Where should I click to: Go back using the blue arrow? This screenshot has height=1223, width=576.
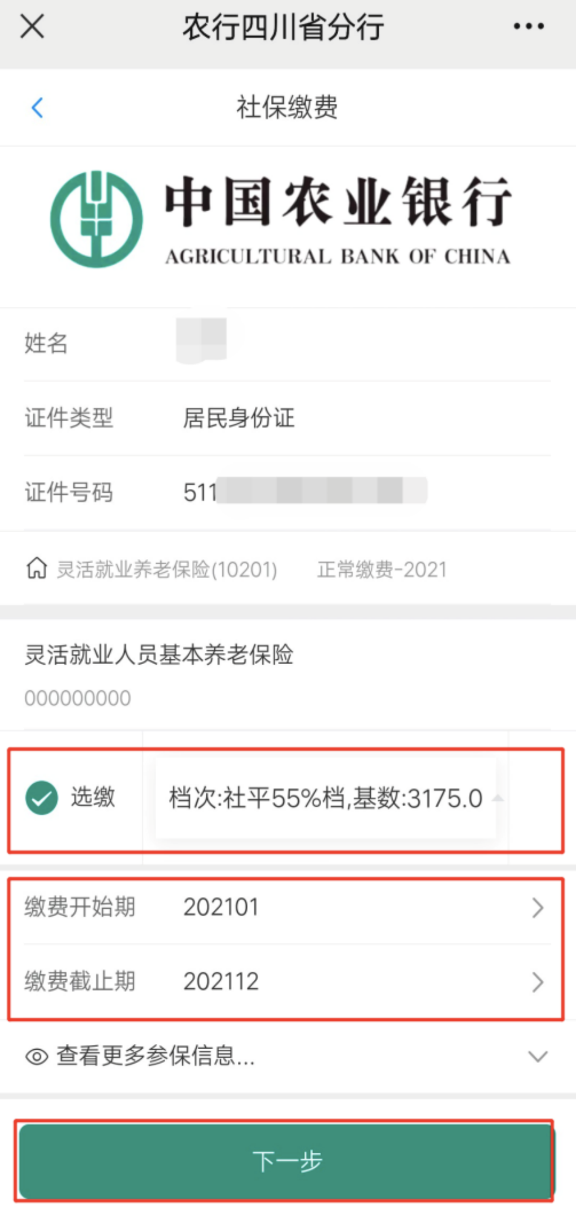37,108
